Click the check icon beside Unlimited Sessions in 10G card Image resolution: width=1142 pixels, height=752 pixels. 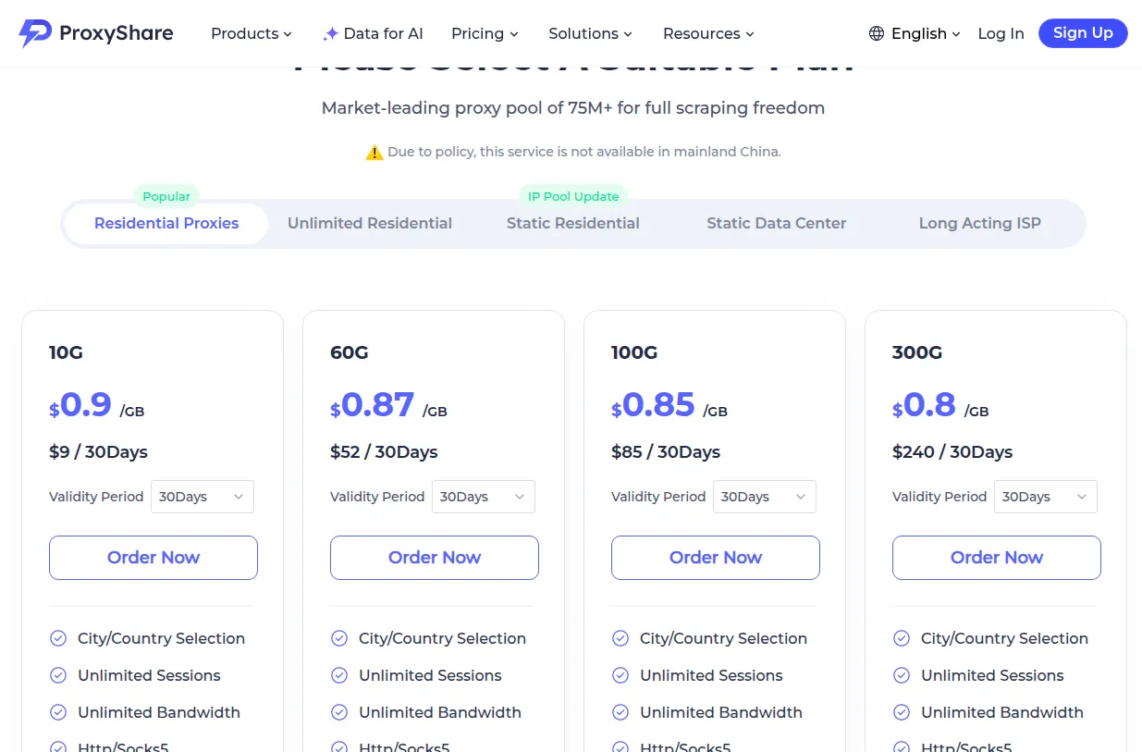[58, 675]
